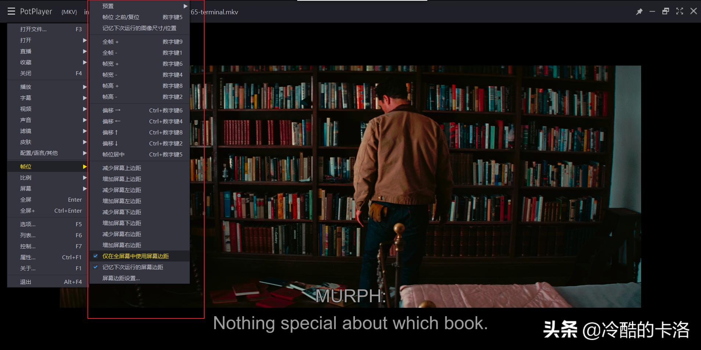Choose 退出 to quit PotPlayer
Image resolution: width=701 pixels, height=350 pixels.
47,282
